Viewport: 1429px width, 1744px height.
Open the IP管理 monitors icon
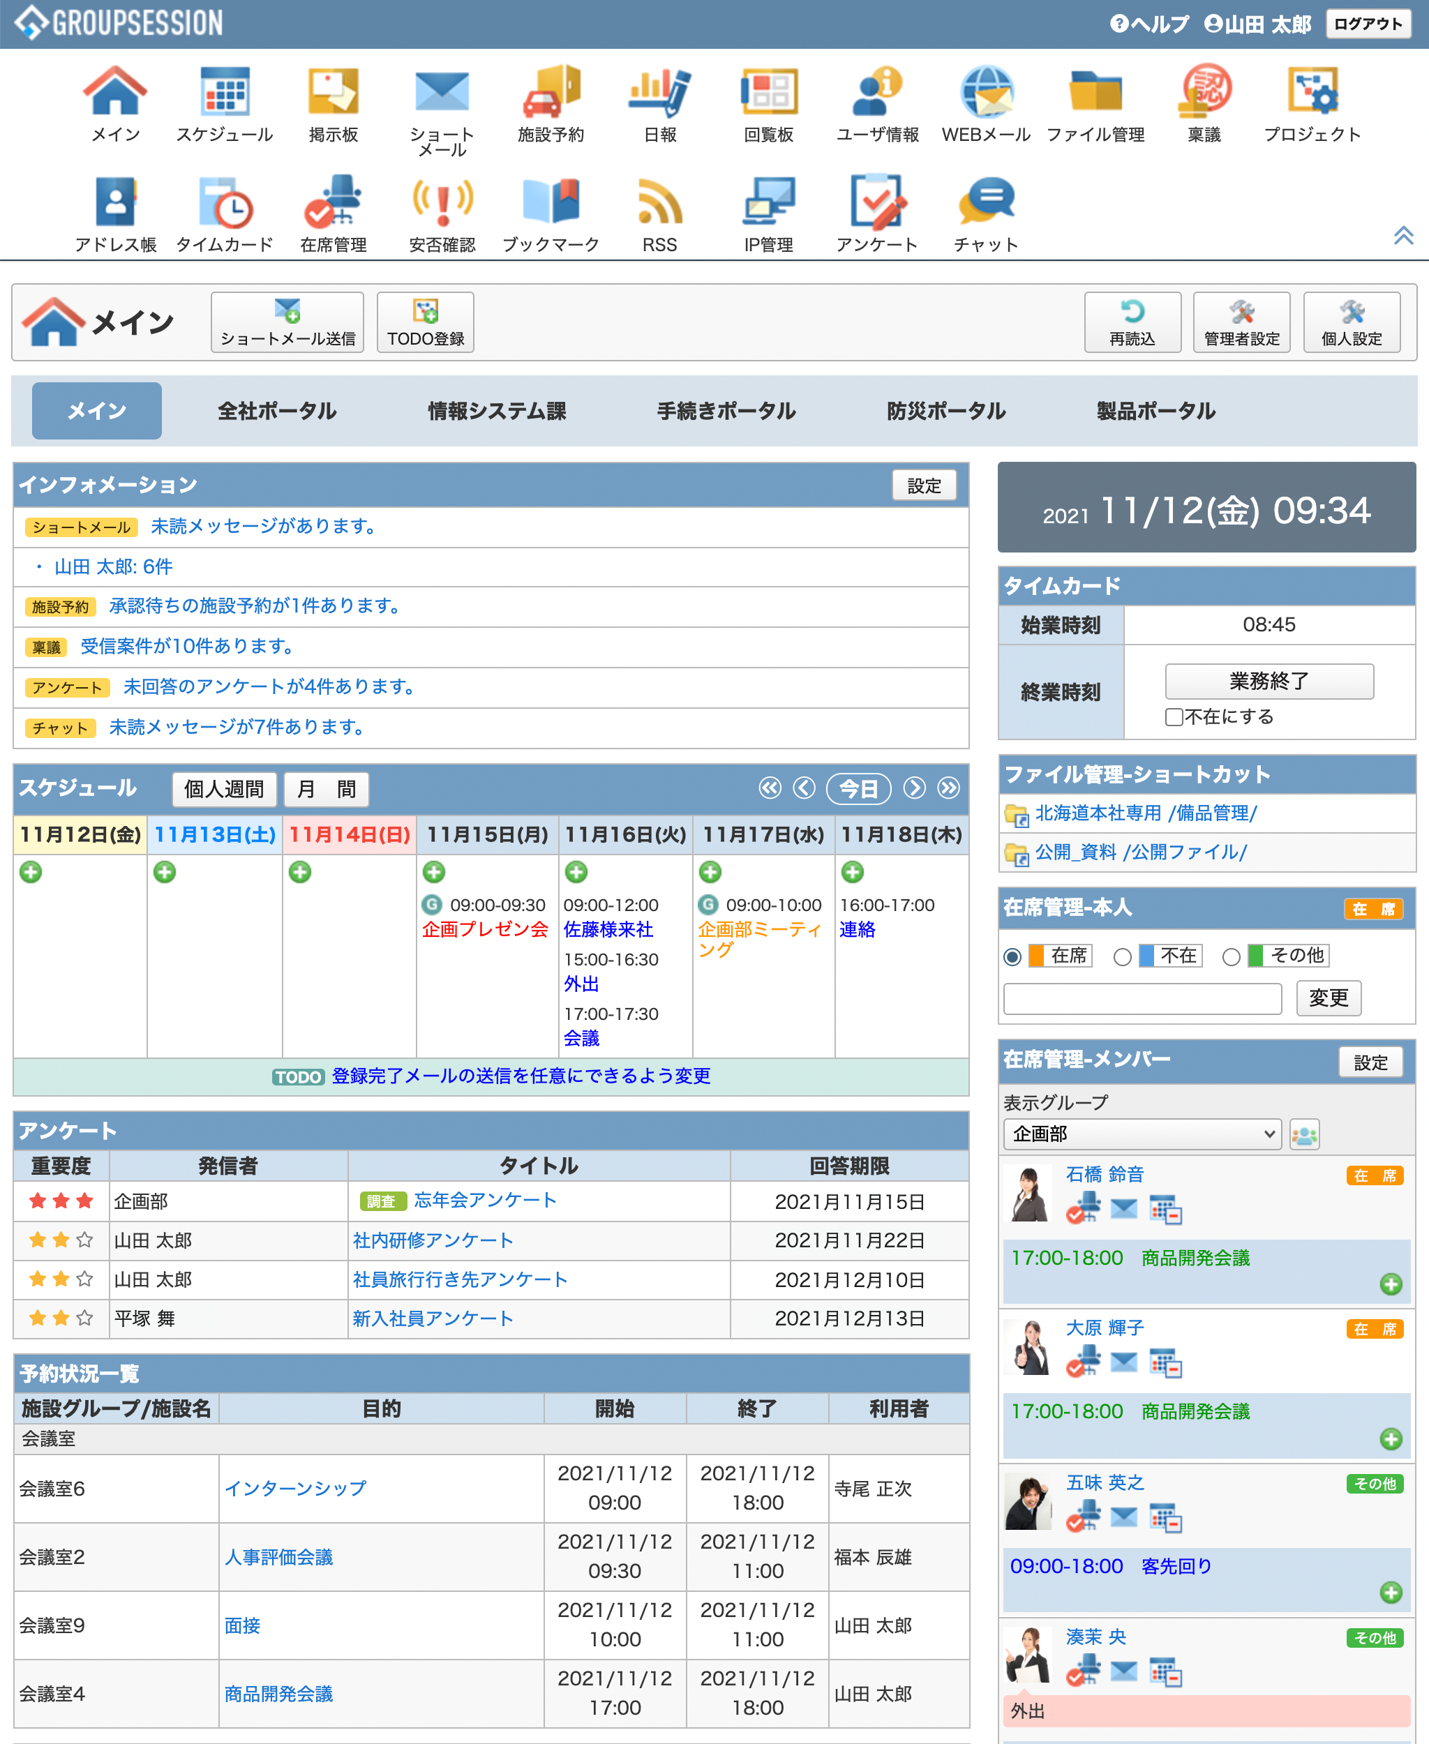pyautogui.click(x=769, y=202)
